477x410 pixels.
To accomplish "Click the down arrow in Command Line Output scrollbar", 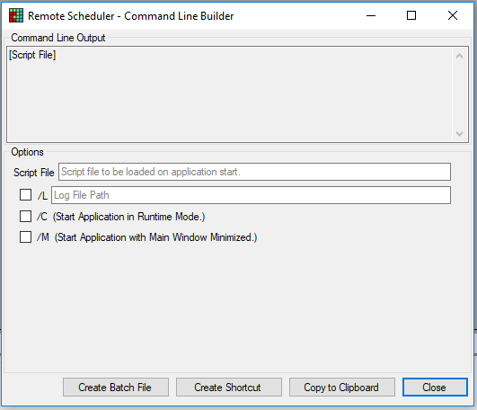I will click(459, 133).
